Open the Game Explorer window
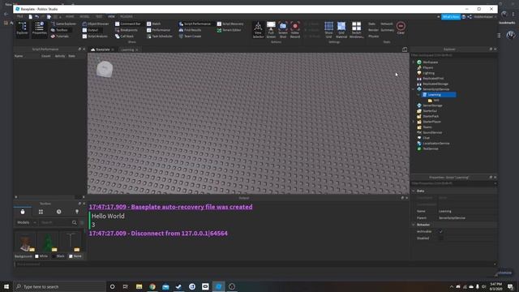 63,24
